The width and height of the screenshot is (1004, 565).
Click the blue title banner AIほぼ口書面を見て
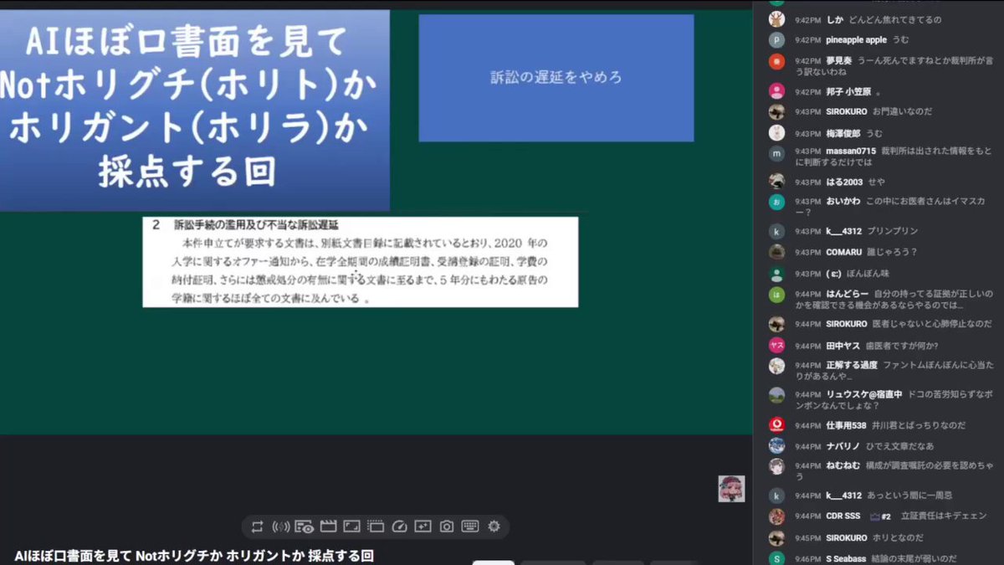194,110
